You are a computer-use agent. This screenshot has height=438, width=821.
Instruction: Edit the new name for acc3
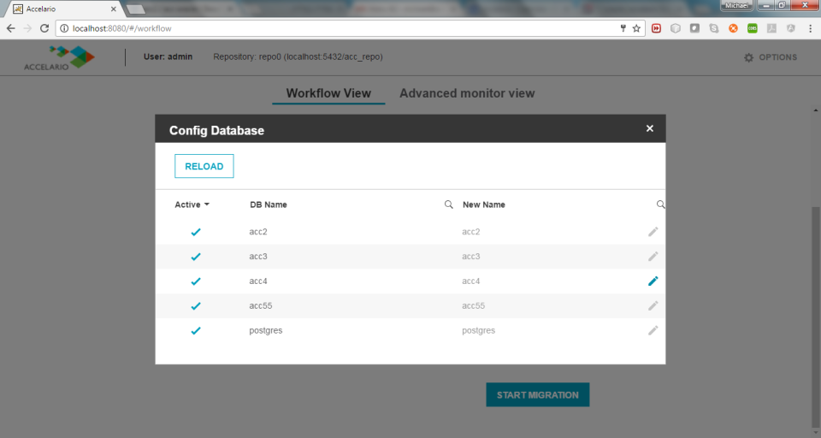click(653, 256)
